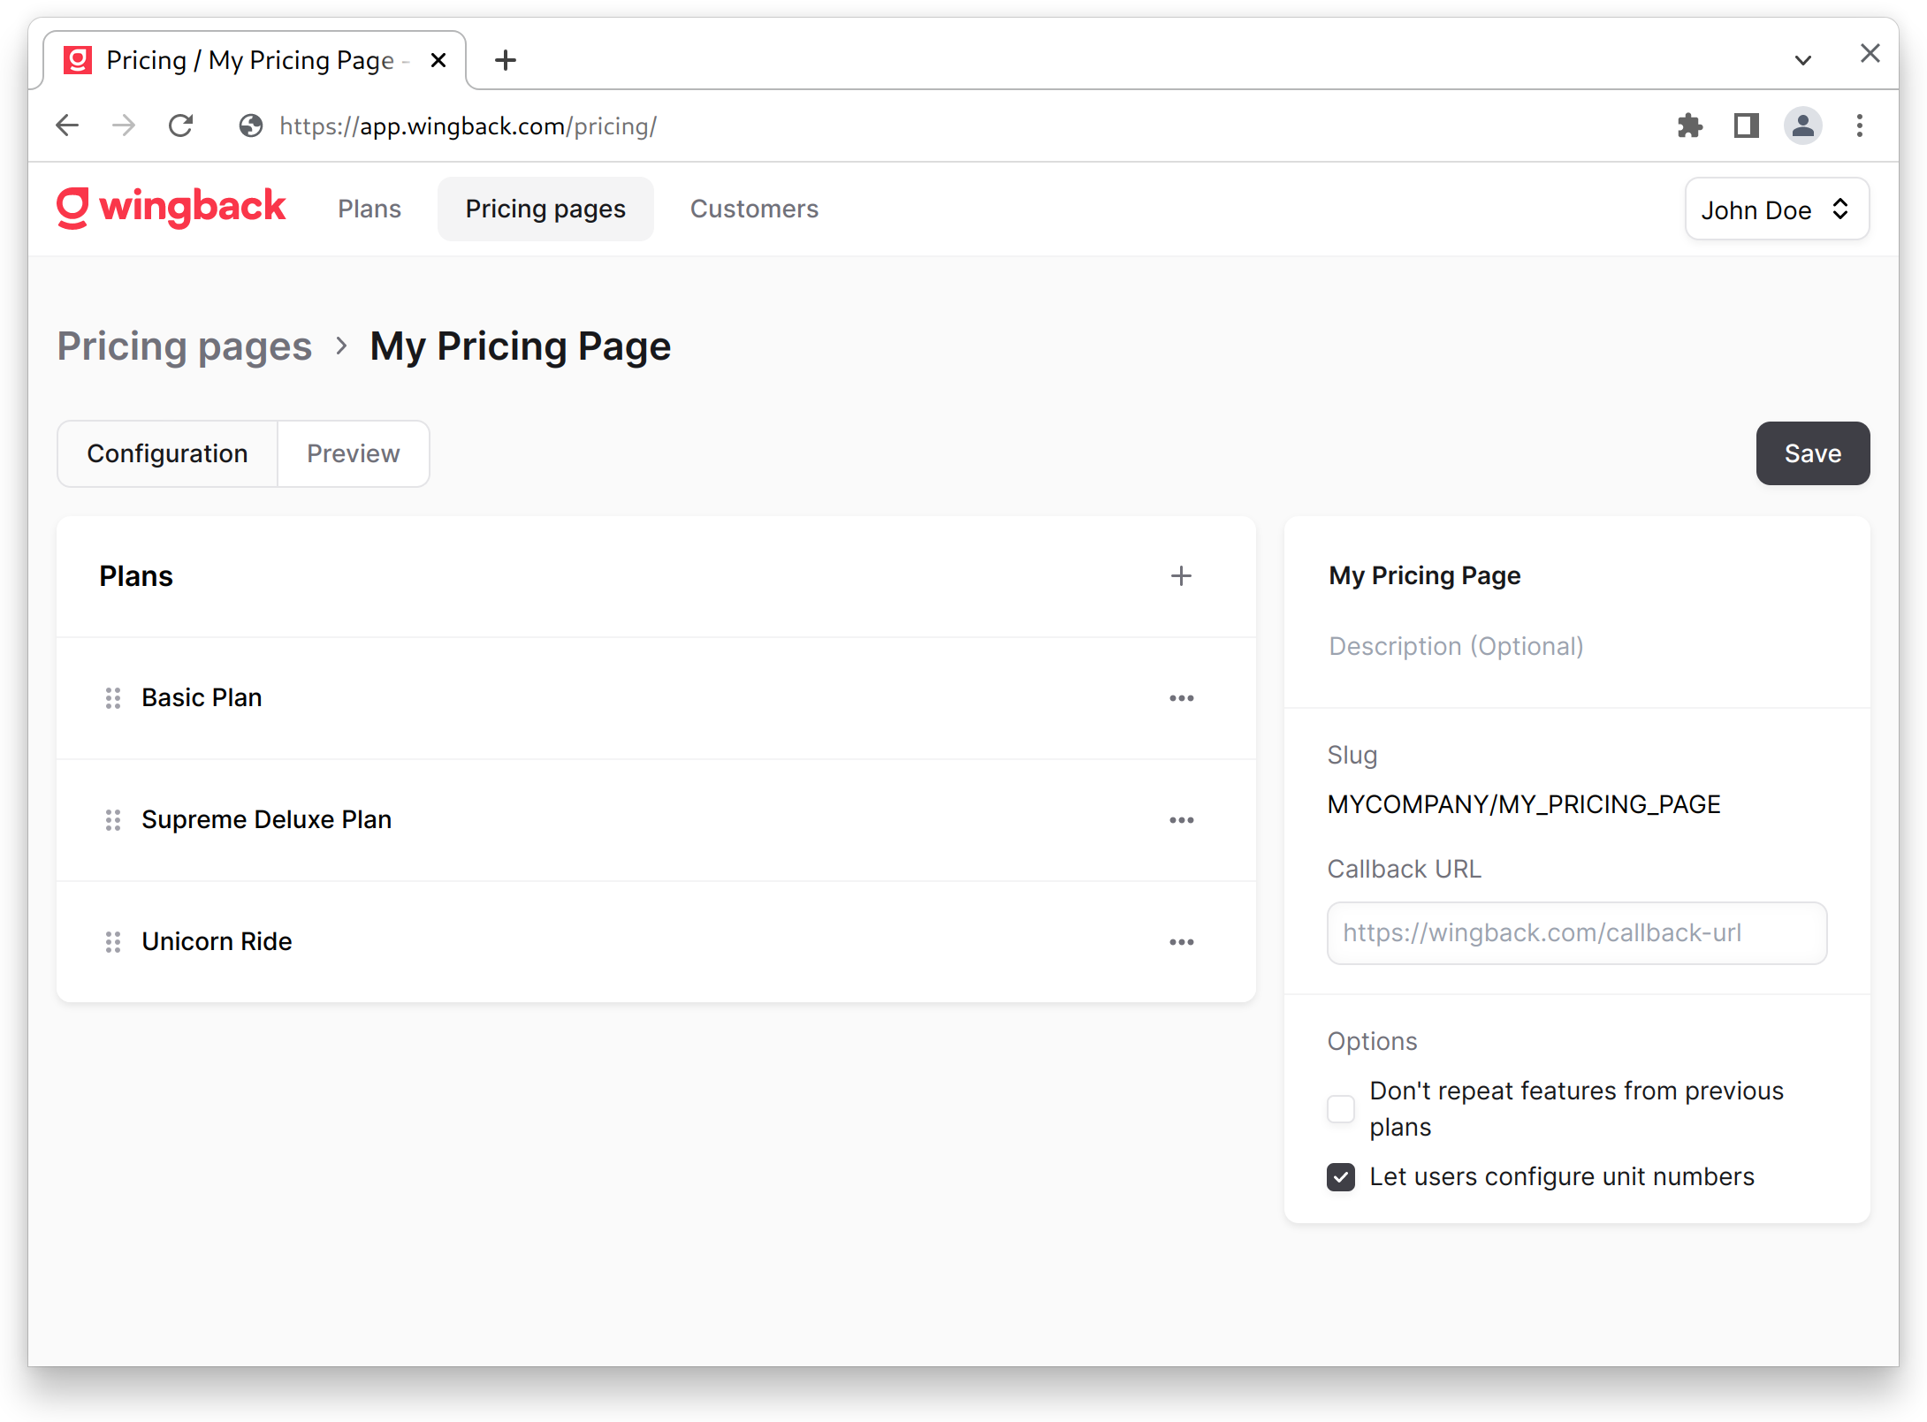
Task: Open the John Doe account dropdown
Action: 1776,209
